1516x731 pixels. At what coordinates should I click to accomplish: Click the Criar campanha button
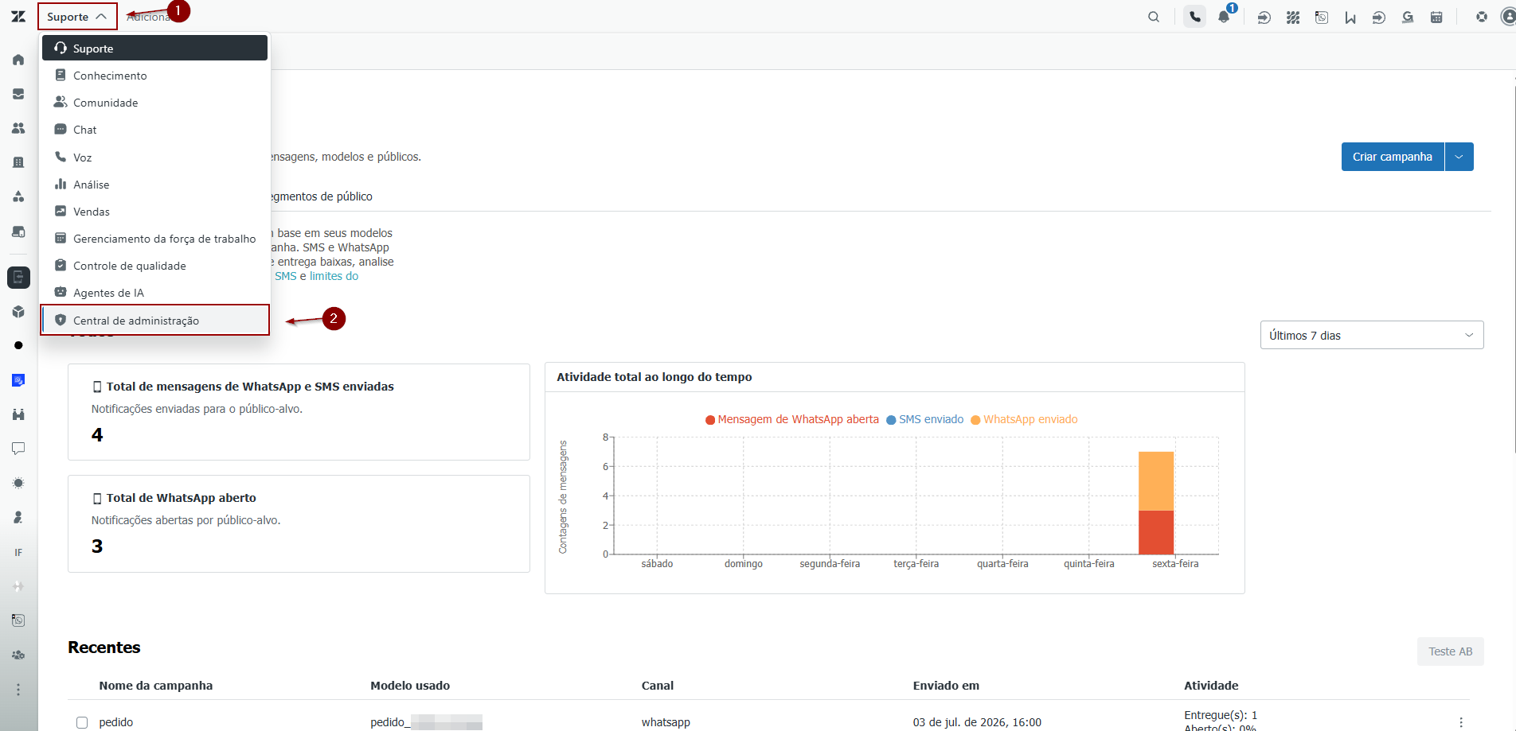1393,157
